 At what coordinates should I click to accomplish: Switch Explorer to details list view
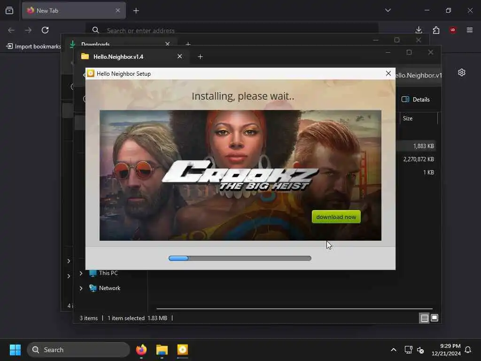[424, 318]
